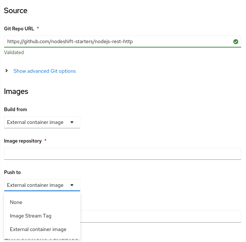Image resolution: width=246 pixels, height=242 pixels.
Task: Click the Git Repo URL label
Action: point(19,29)
